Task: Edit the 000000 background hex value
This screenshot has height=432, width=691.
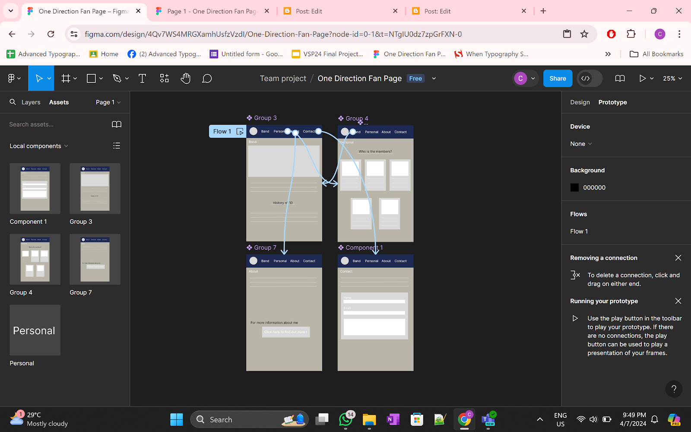Action: 594,187
